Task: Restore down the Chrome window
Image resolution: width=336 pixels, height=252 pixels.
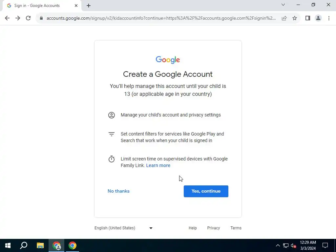Action: (313, 5)
